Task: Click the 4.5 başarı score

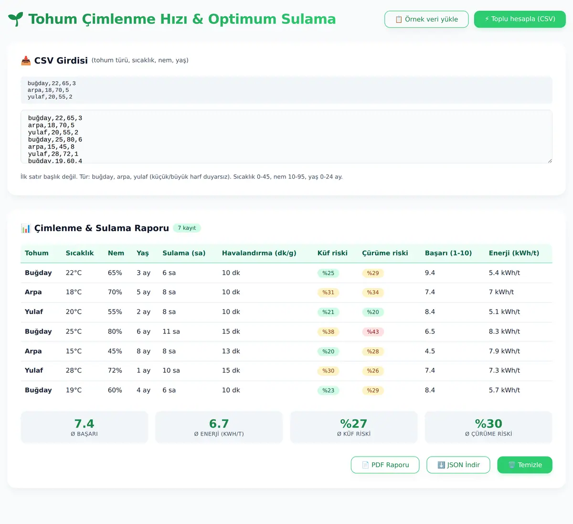Action: coord(430,351)
